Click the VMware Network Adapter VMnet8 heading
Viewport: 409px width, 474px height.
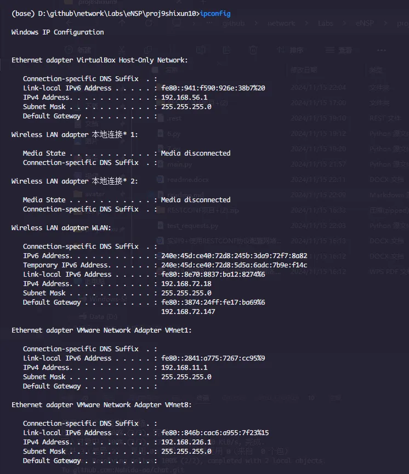101,405
